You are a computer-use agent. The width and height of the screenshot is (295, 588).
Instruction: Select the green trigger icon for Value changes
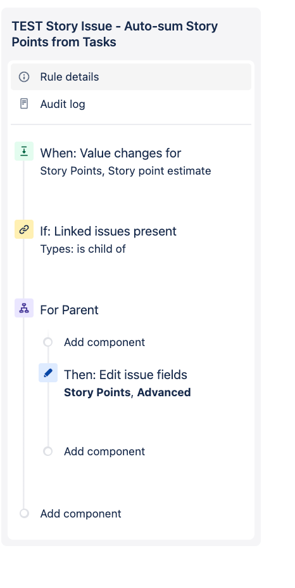[x=24, y=151]
